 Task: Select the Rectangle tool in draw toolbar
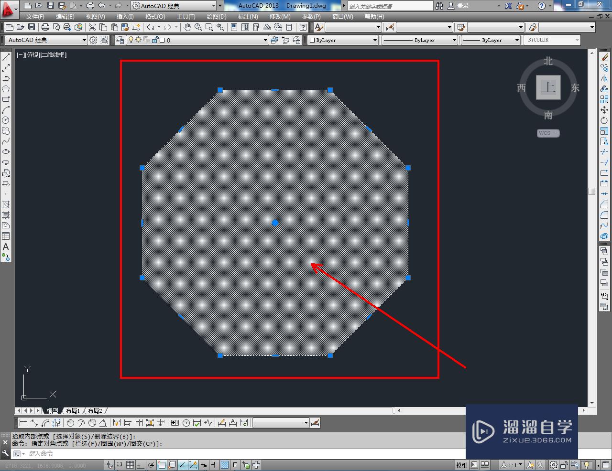pyautogui.click(x=6, y=99)
